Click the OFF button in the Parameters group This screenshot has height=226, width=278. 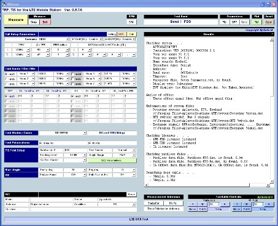point(234,22)
